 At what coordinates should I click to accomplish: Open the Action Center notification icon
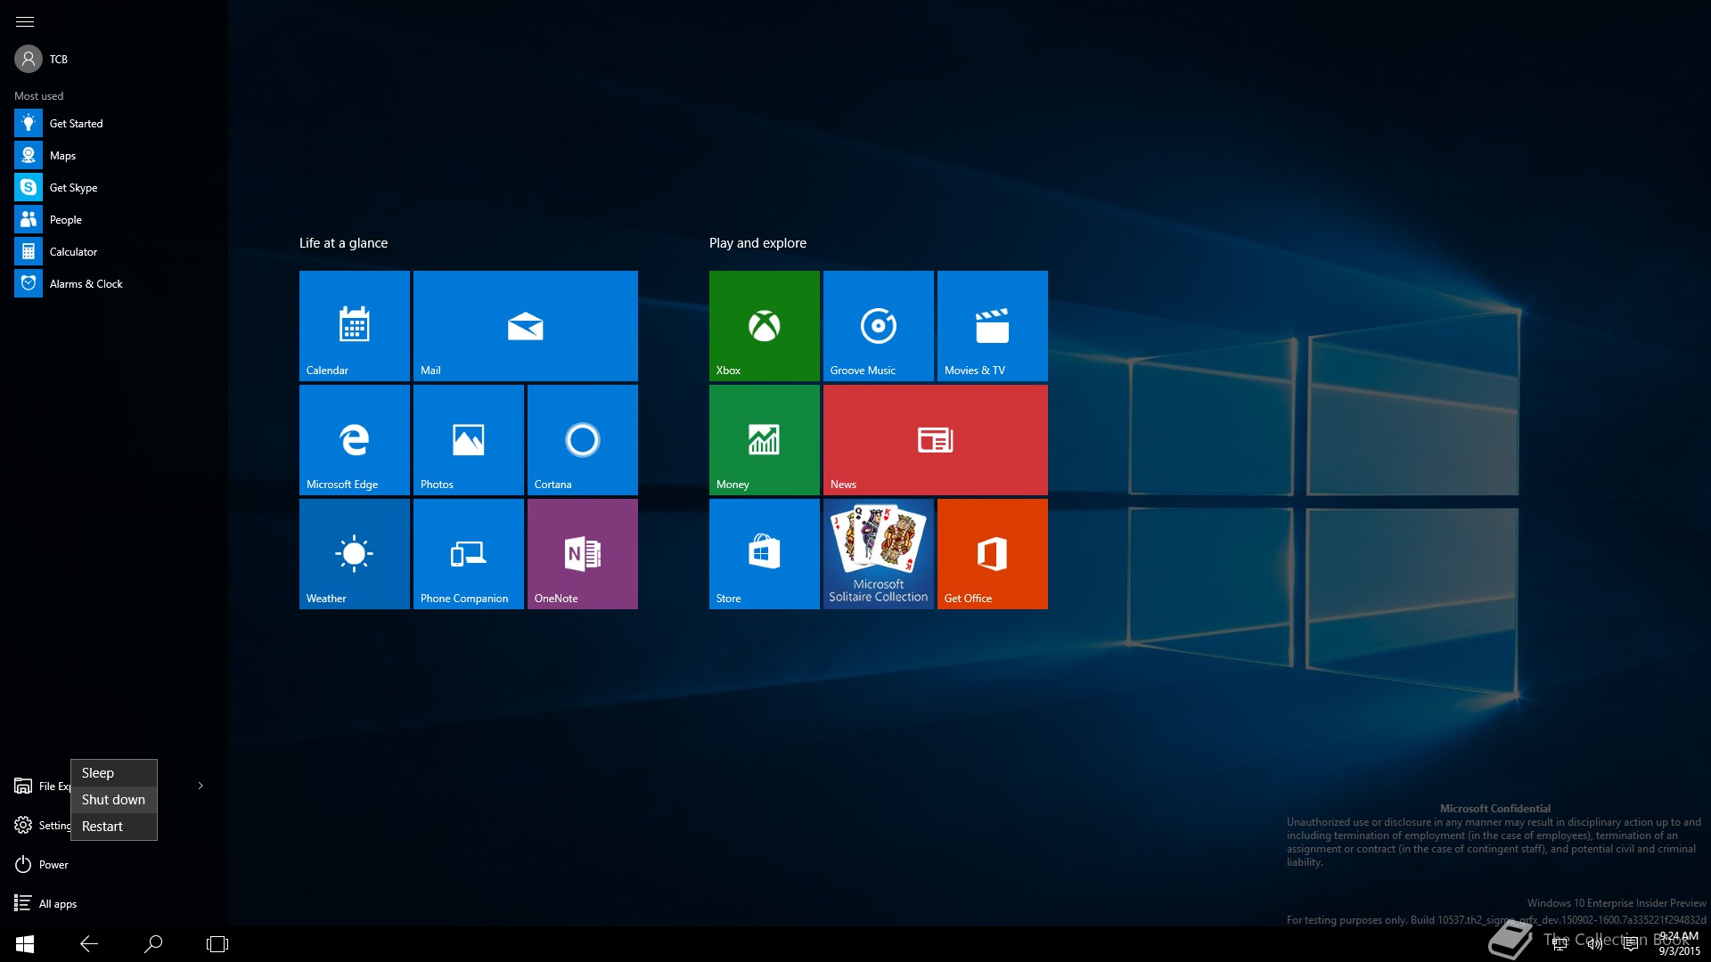click(1631, 944)
